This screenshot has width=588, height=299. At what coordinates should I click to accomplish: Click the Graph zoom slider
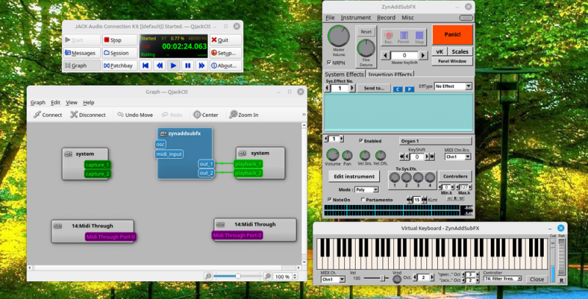[x=237, y=276]
